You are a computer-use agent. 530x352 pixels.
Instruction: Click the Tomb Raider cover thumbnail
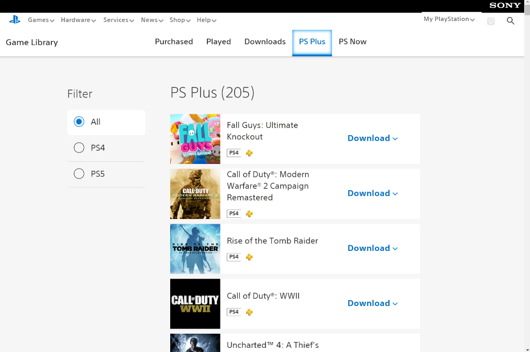pos(195,249)
